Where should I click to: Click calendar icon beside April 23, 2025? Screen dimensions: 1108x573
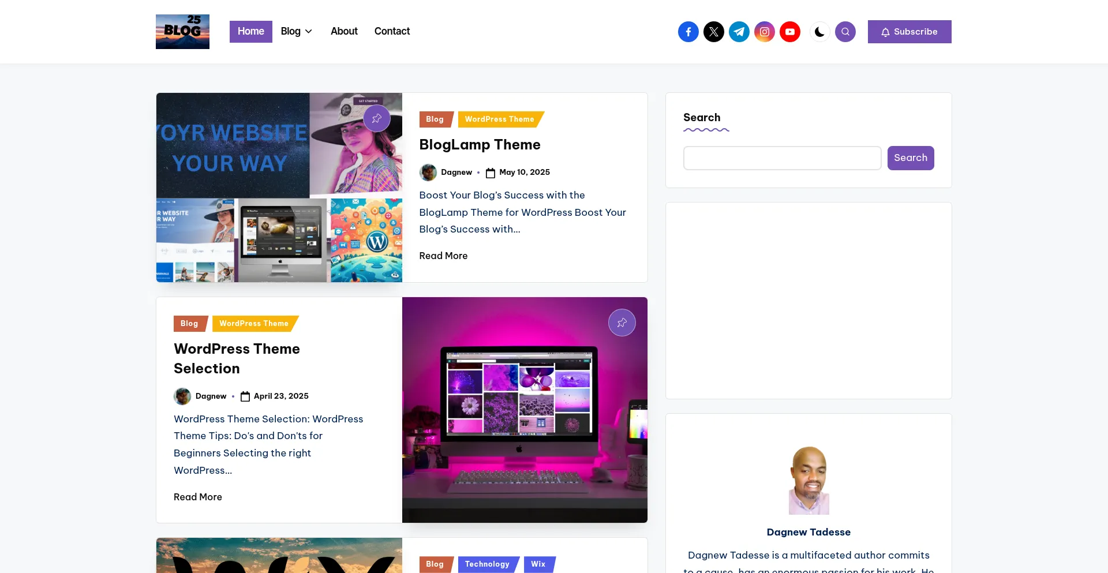coord(245,396)
